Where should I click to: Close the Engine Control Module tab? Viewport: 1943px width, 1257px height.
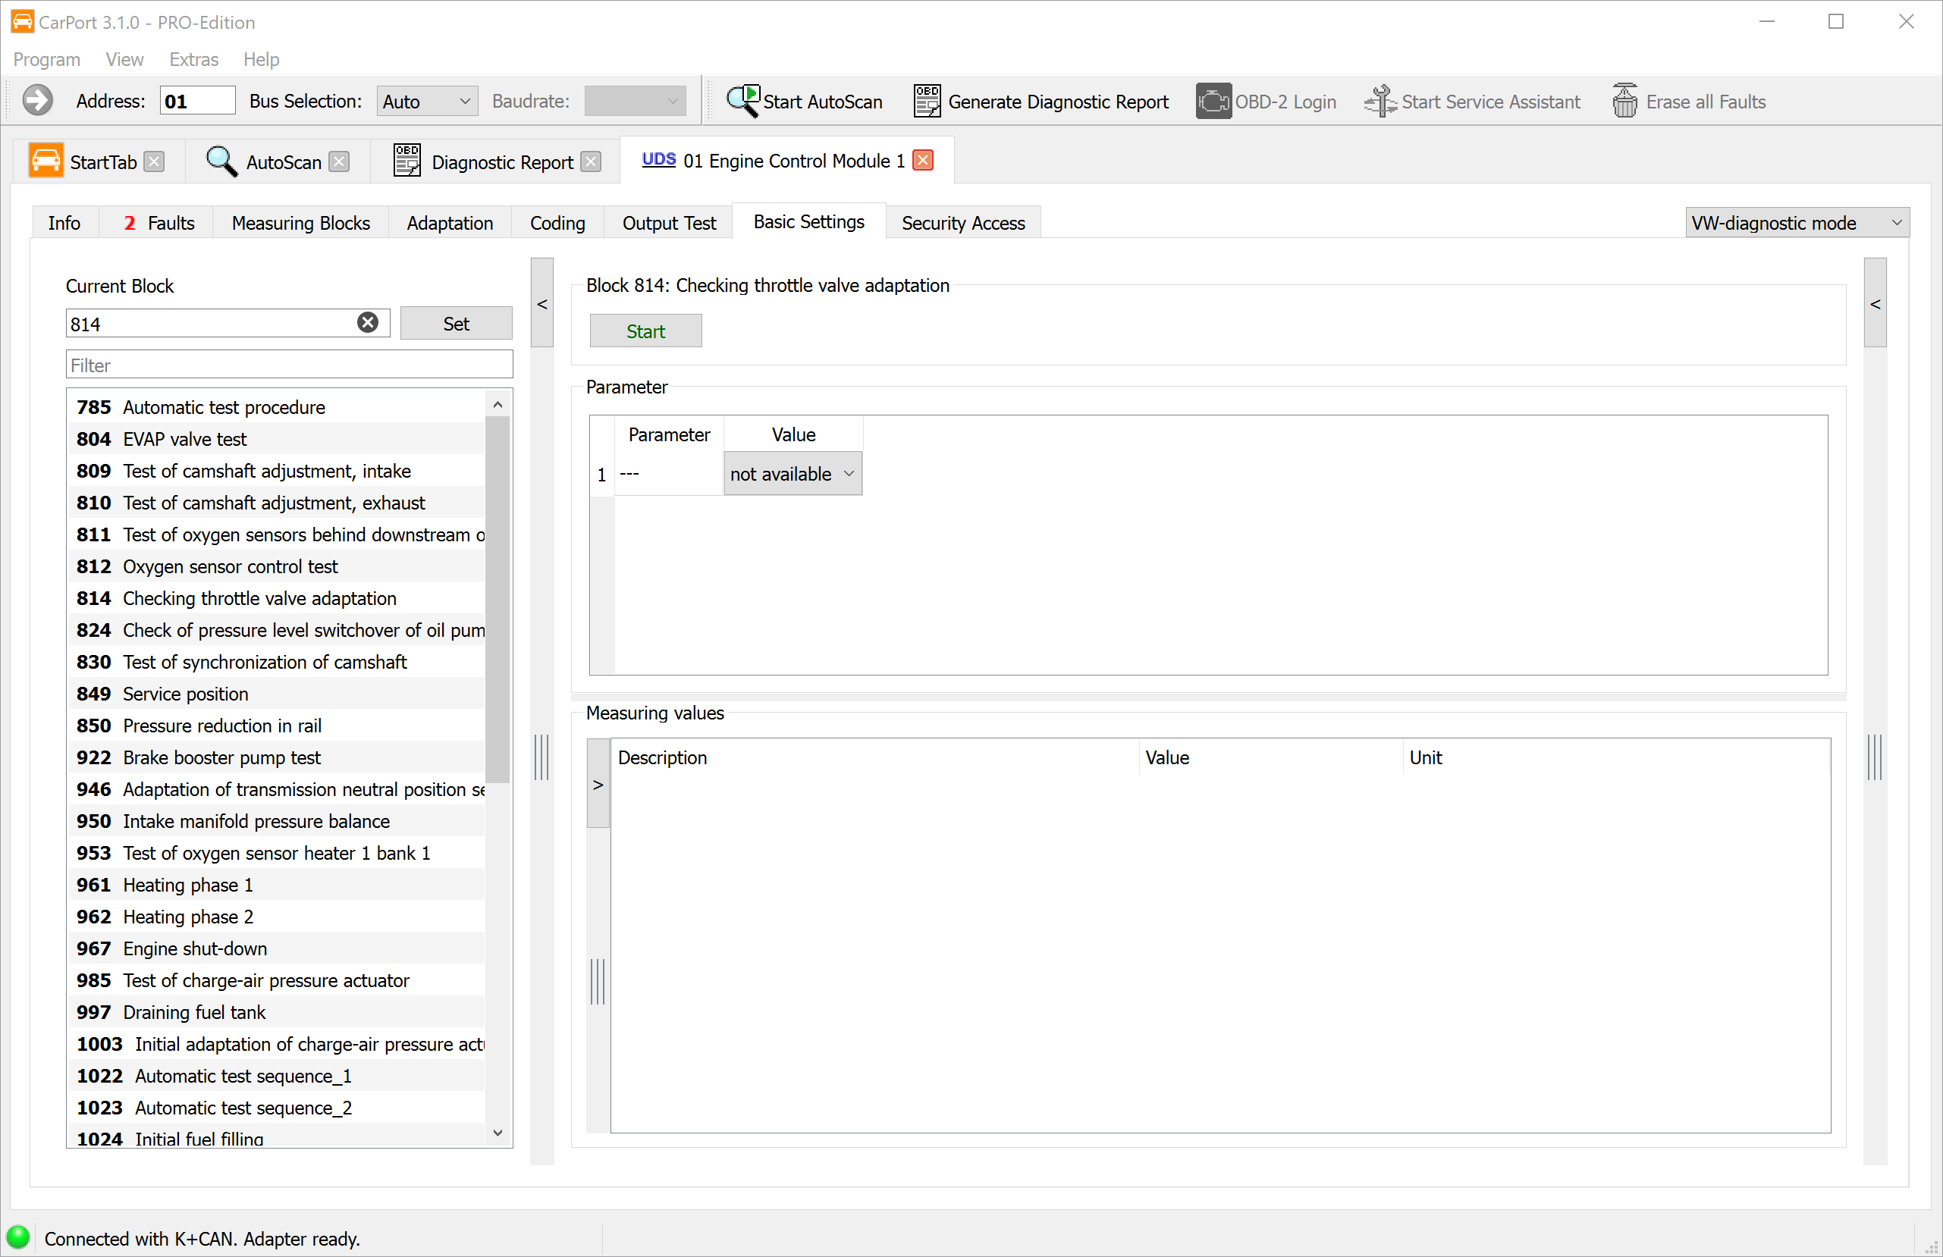922,161
